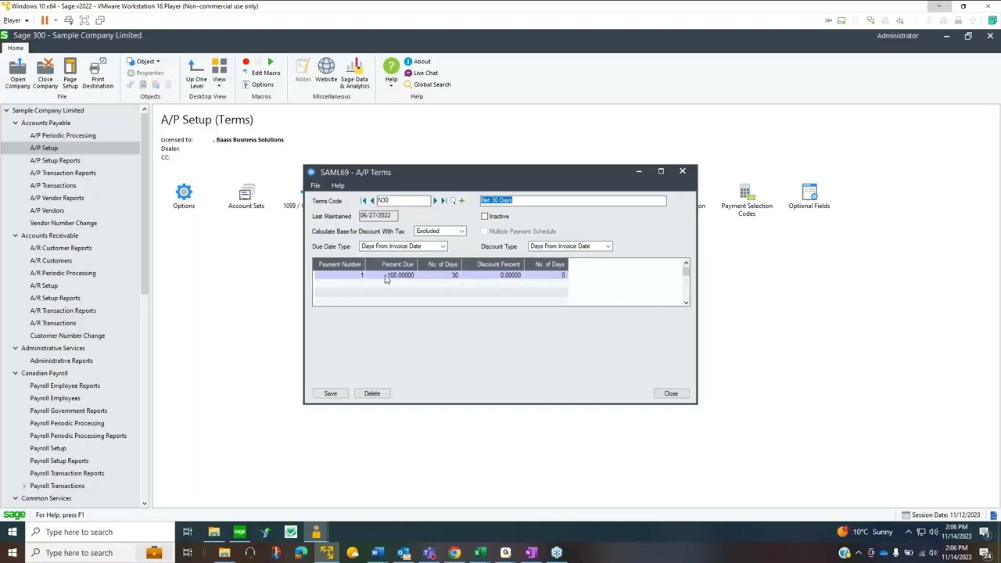Open A/P Setup Reports tree item
1001x563 pixels.
55,160
